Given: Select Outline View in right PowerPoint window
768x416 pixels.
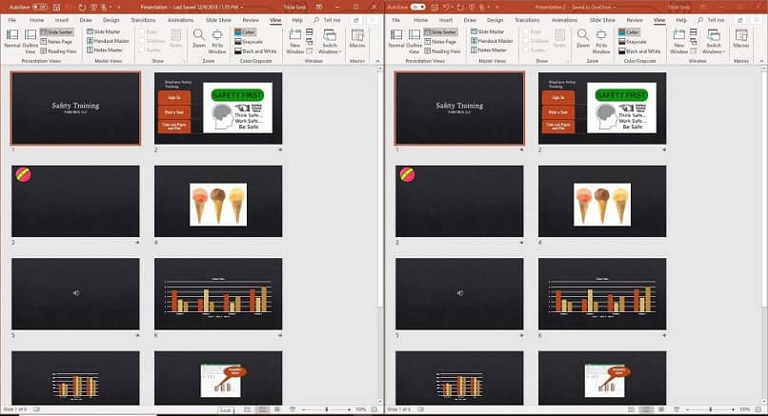Looking at the screenshot, I should 414,41.
